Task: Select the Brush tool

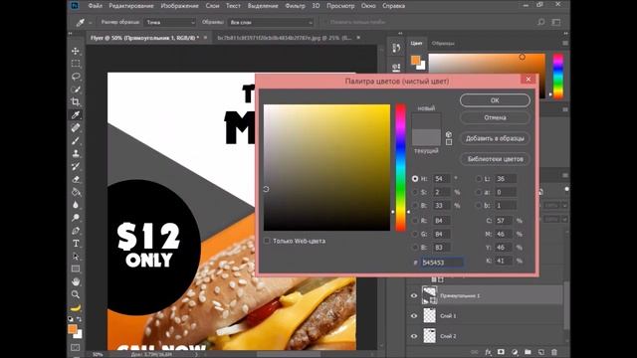Action: 76,141
